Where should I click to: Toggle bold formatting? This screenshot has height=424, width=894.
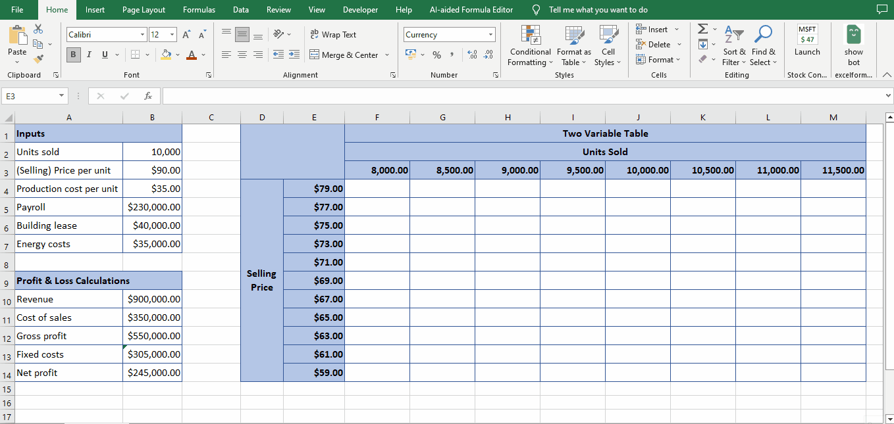pos(73,55)
